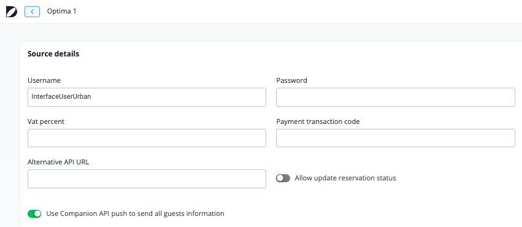Click the Username input field
Viewport: 522px width, 227px height.
[147, 97]
